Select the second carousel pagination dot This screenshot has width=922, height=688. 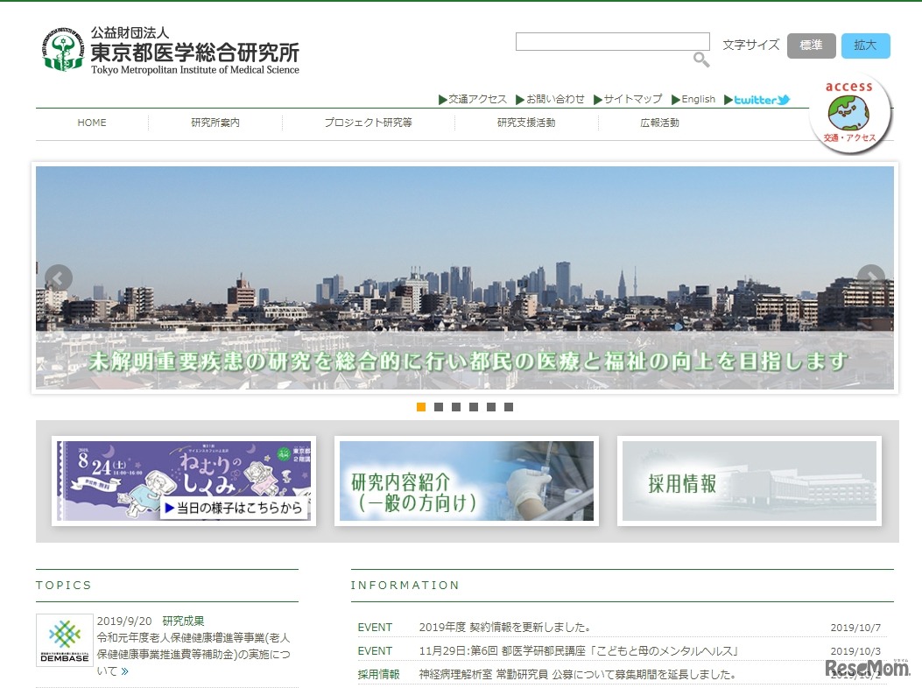click(439, 406)
